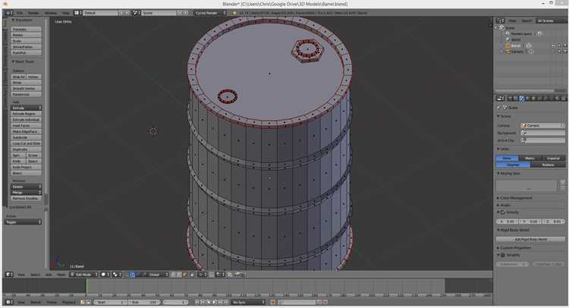
Task: Open the Edit Mode dropdown
Action: click(83, 275)
